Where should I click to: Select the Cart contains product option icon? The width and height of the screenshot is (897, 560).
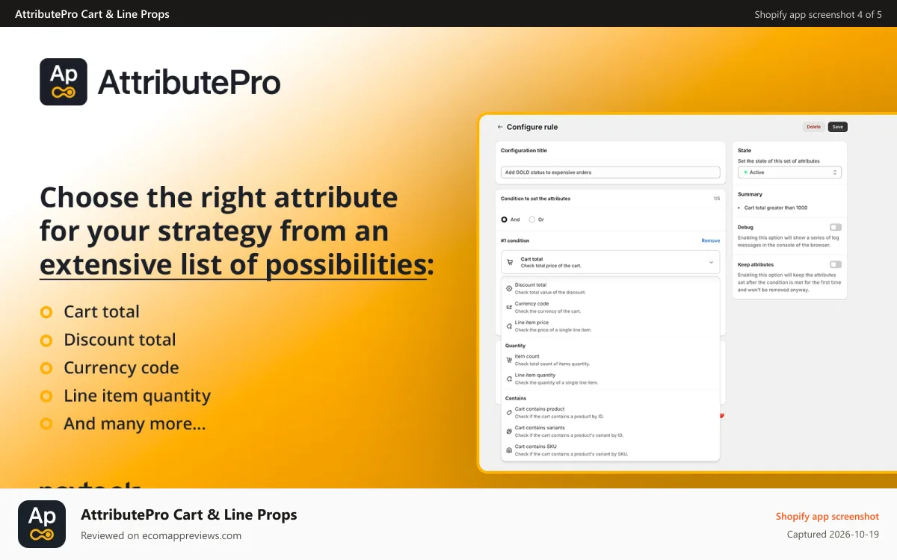(509, 412)
